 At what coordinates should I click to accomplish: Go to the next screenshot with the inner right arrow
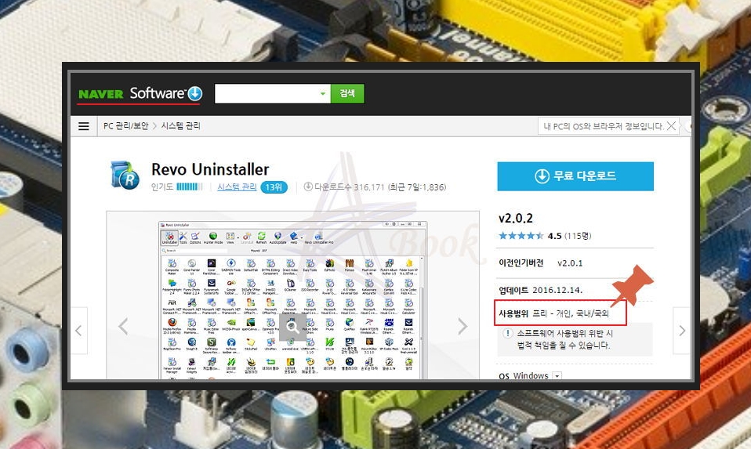[x=463, y=327]
